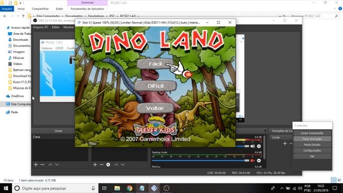Open Desktop Audio settings gear
This screenshot has height=193, width=343.
[x=259, y=160]
